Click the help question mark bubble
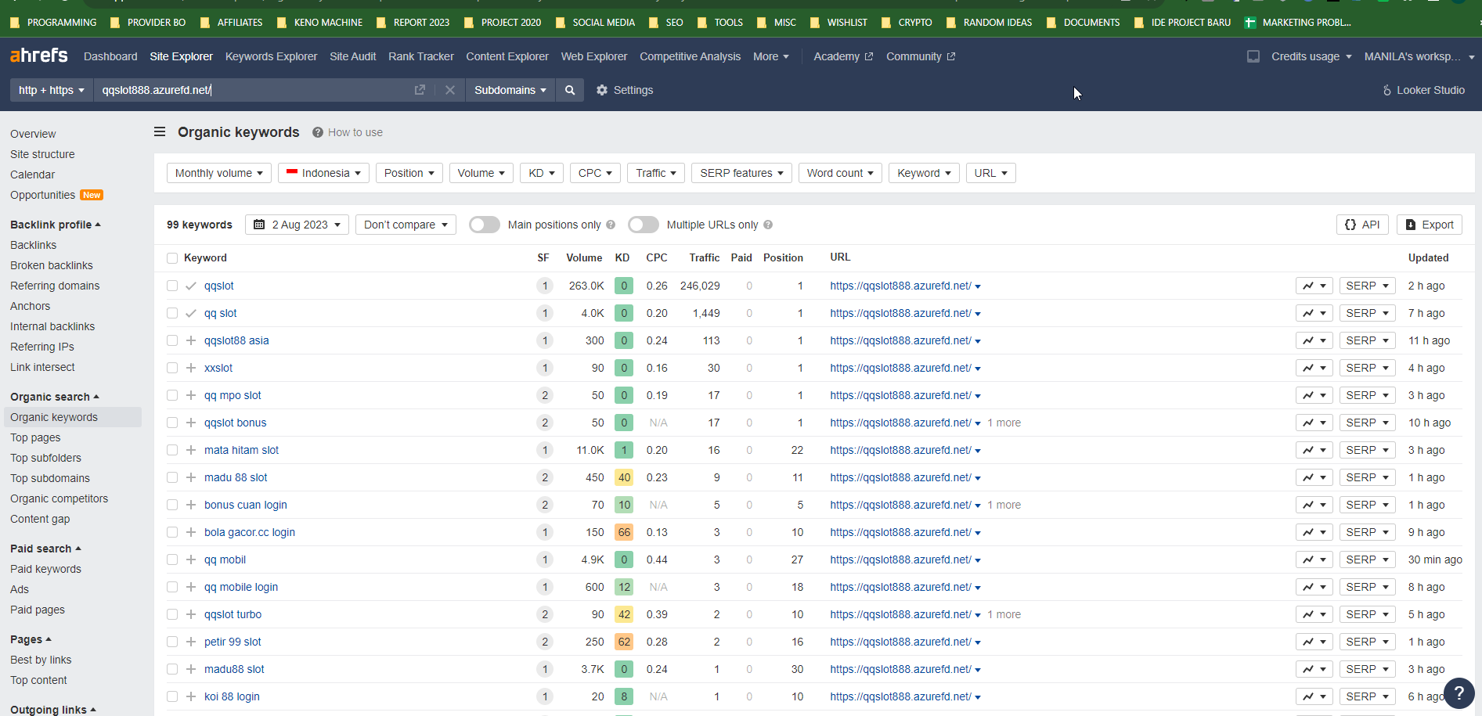The height and width of the screenshot is (716, 1482). point(1459,693)
